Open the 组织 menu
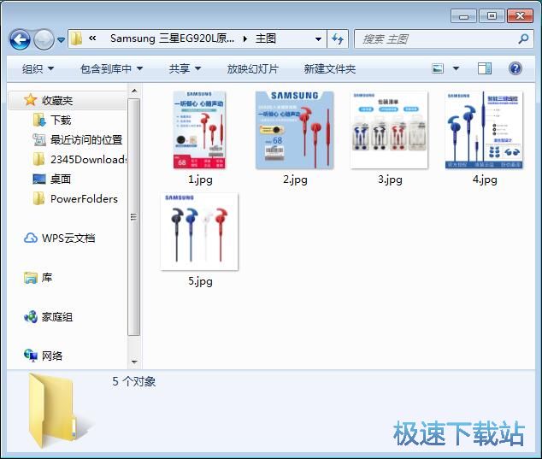Viewport: 542px width, 459px height. pos(38,68)
